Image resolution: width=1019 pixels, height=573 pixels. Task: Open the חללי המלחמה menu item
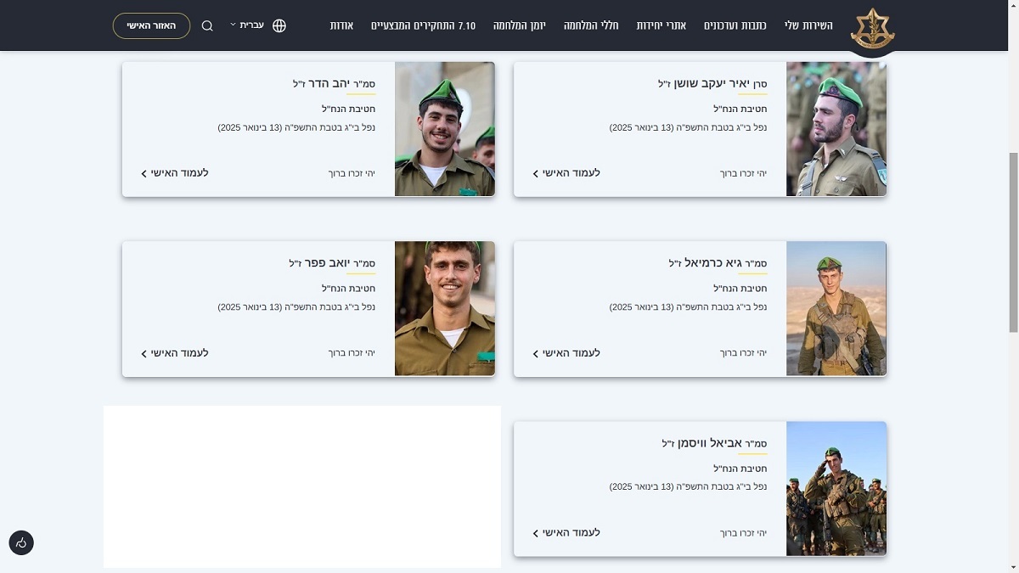591,25
